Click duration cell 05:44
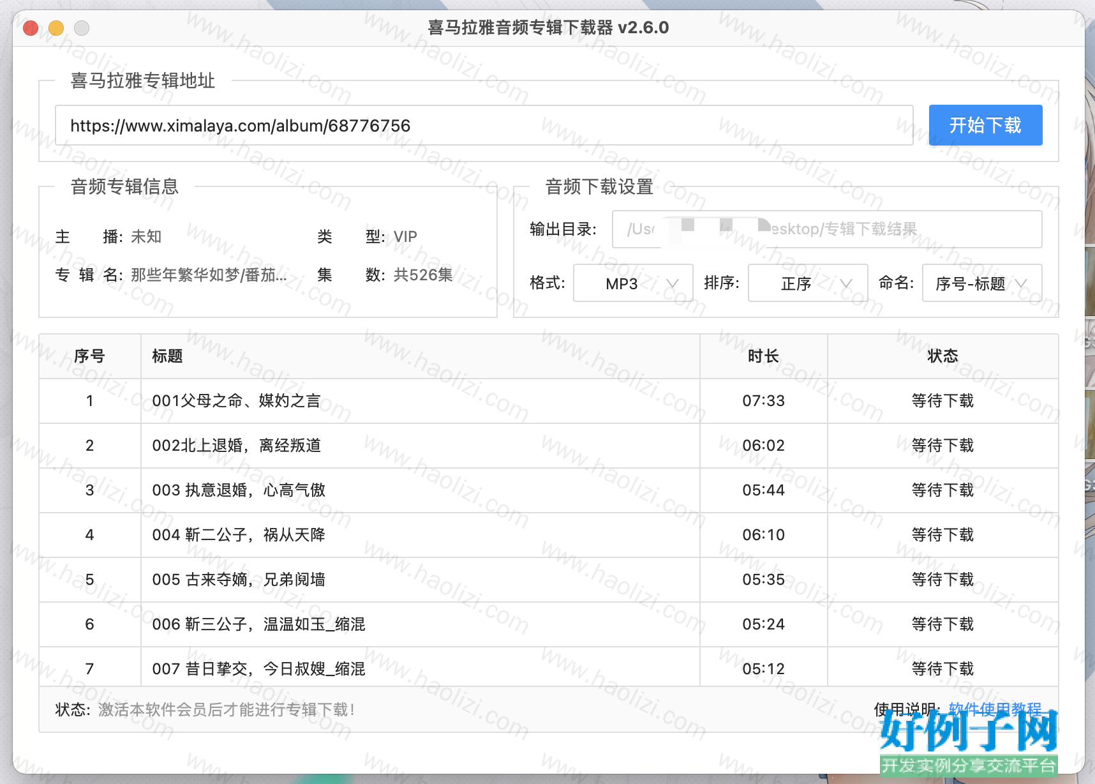 [x=764, y=490]
